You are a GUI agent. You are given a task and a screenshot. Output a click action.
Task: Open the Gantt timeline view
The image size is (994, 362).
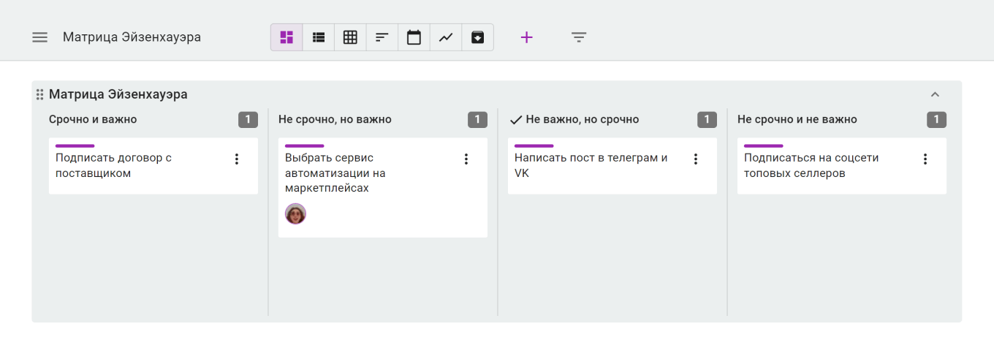[382, 37]
